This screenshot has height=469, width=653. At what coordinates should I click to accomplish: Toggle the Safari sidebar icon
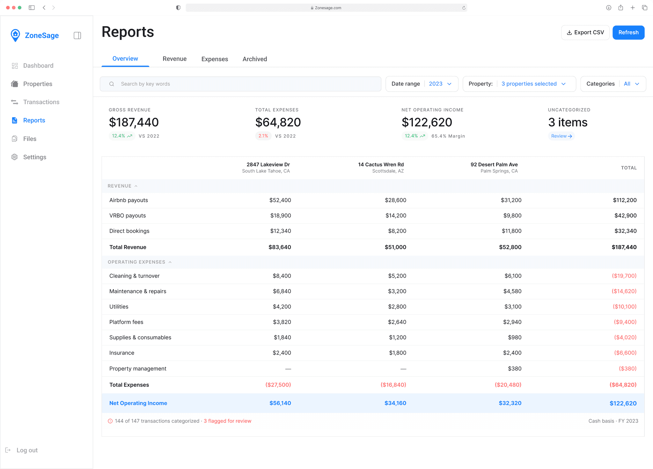tap(32, 8)
